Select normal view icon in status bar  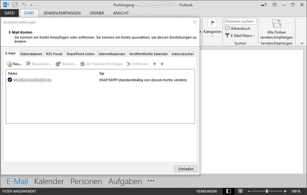tap(229, 191)
